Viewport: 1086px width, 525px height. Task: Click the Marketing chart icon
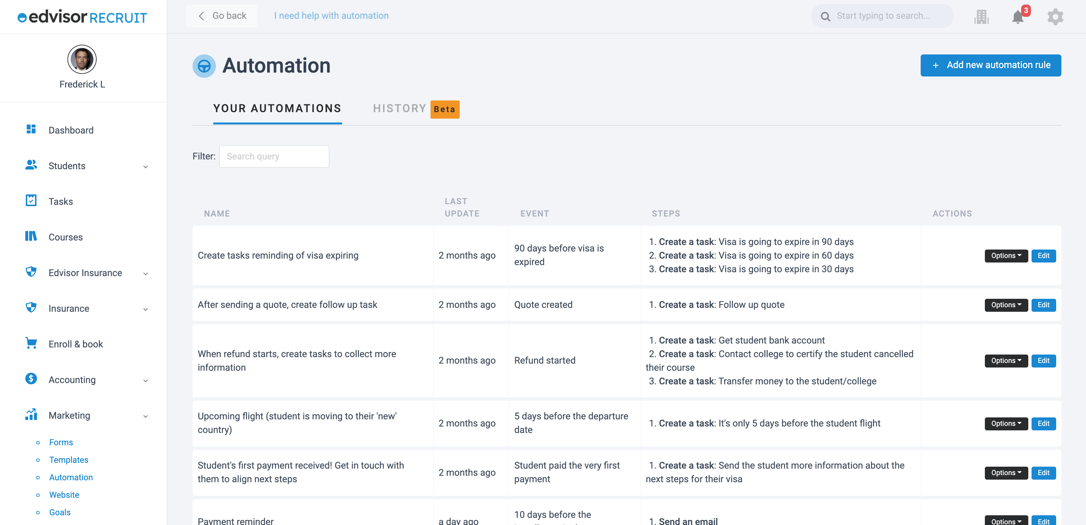31,414
